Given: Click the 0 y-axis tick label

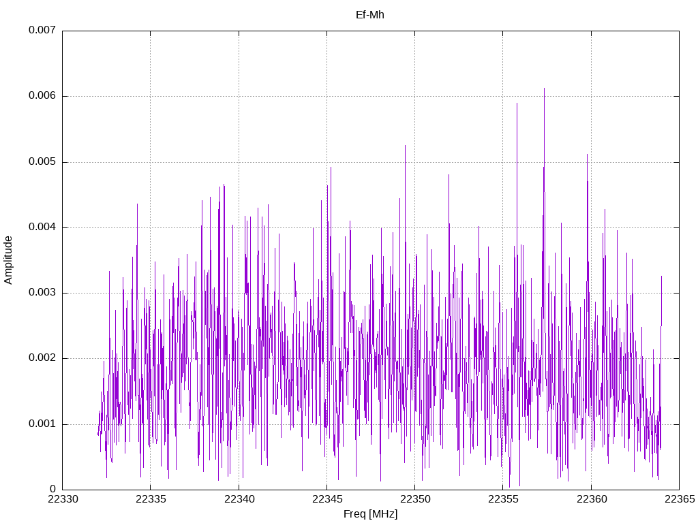Looking at the screenshot, I should coord(52,490).
